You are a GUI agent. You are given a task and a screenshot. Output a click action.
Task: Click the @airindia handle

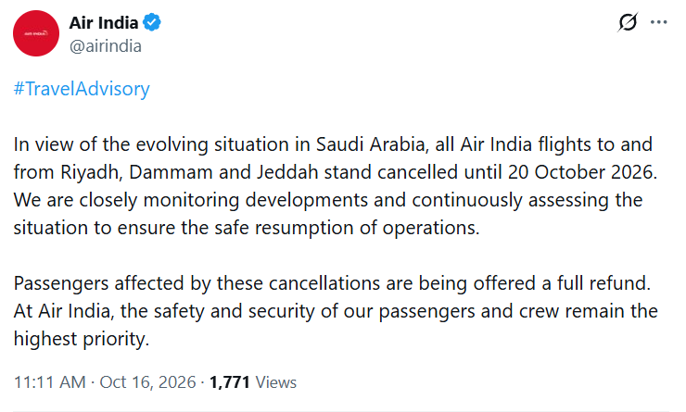(106, 46)
